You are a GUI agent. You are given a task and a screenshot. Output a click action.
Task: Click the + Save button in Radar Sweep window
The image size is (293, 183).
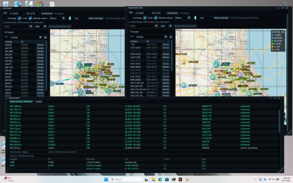coord(39,102)
